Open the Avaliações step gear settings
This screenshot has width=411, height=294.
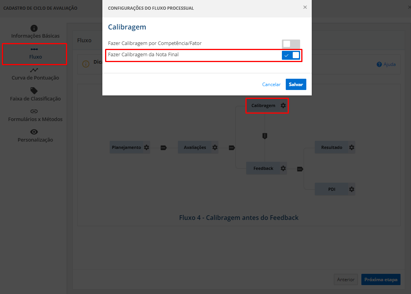(x=214, y=147)
